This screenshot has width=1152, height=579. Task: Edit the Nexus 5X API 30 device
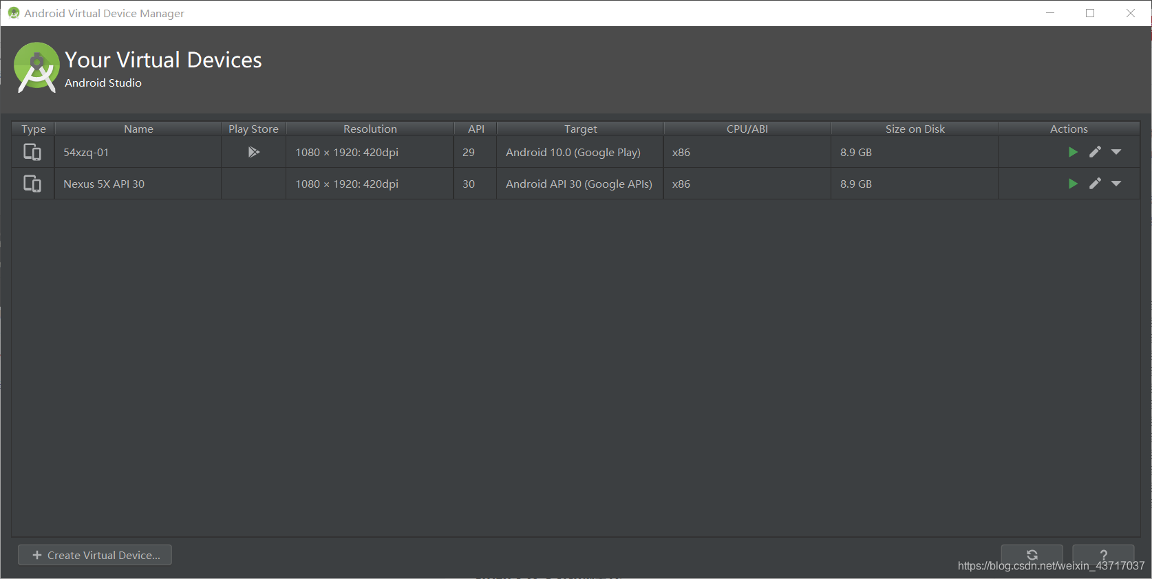(x=1095, y=184)
